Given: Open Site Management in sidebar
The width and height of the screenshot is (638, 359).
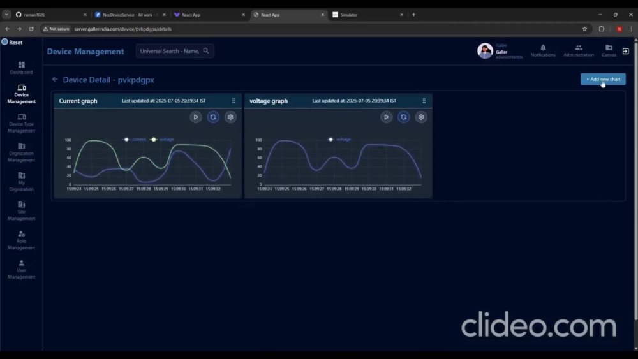Looking at the screenshot, I should point(21,211).
